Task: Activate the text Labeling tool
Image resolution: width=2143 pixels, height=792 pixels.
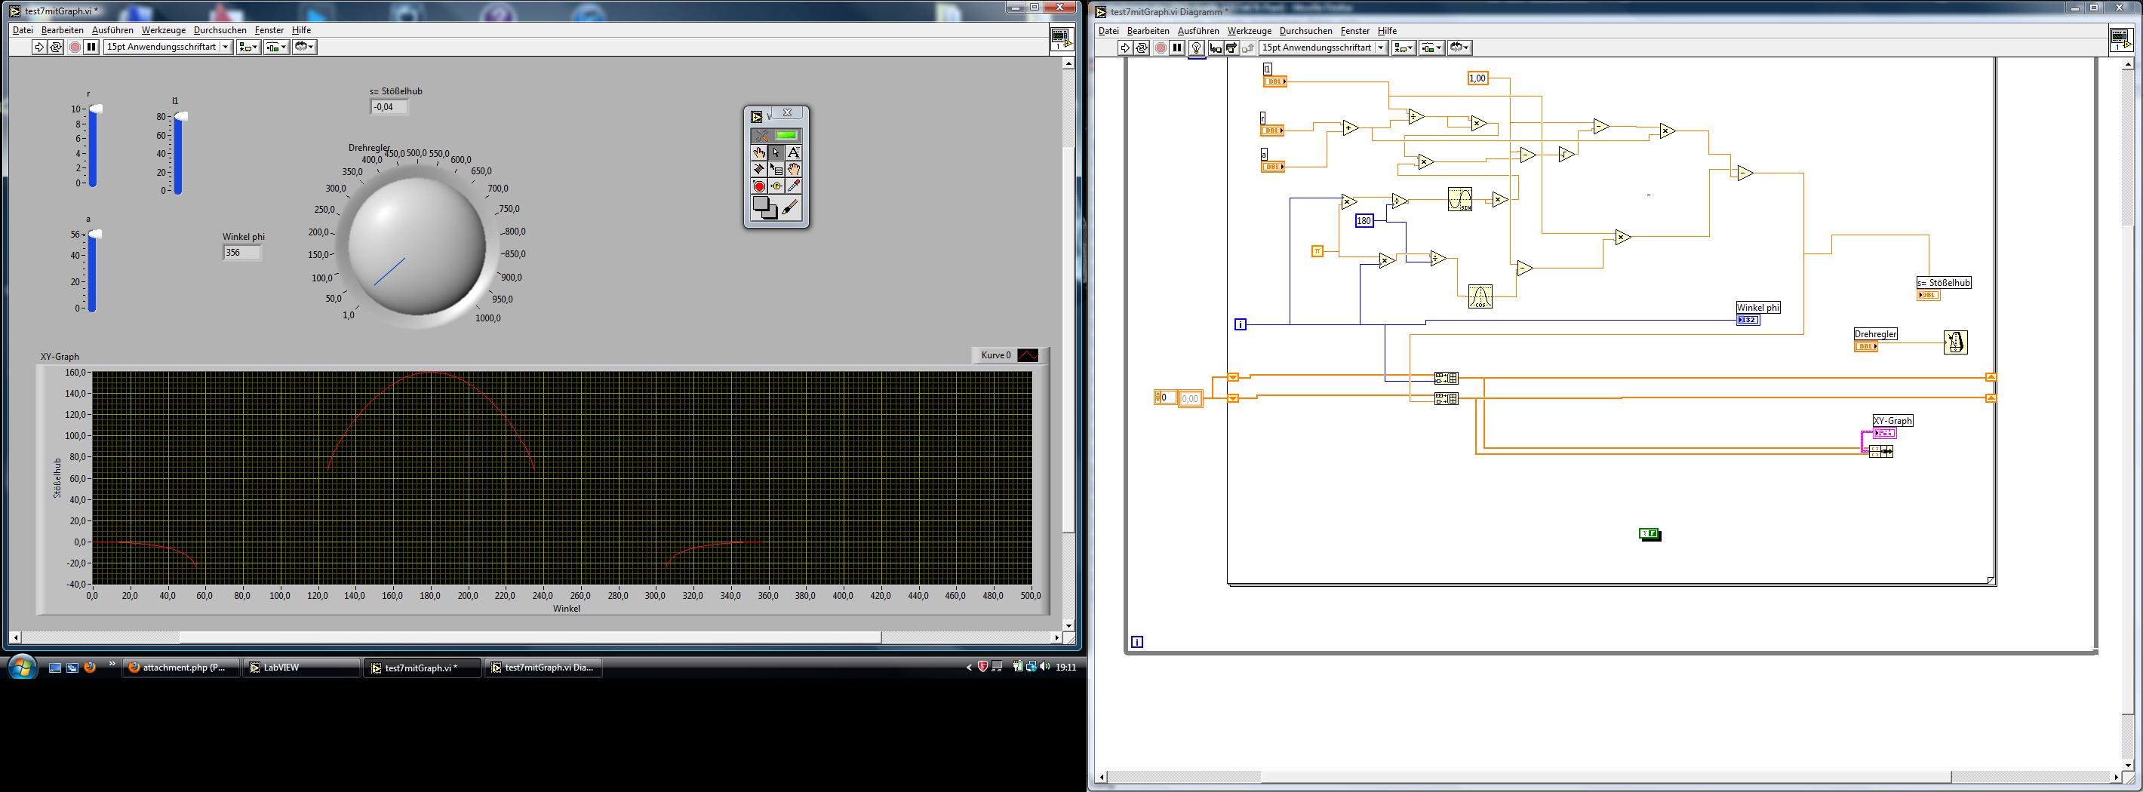Action: 794,152
